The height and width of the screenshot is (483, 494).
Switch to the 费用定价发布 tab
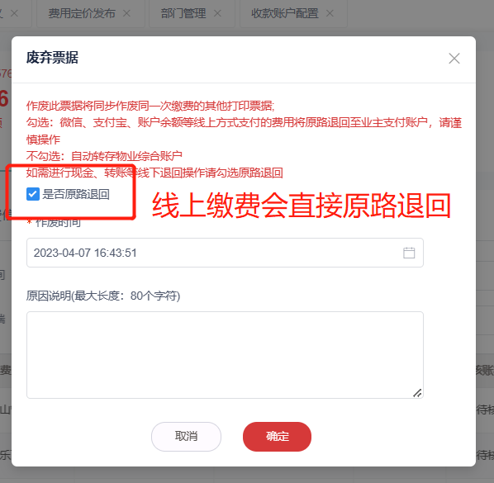tap(82, 13)
